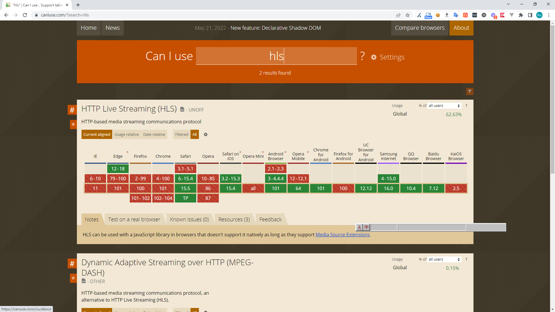The height and width of the screenshot is (312, 555).
Task: Click the HLS hash permalink icon
Action: 72,110
